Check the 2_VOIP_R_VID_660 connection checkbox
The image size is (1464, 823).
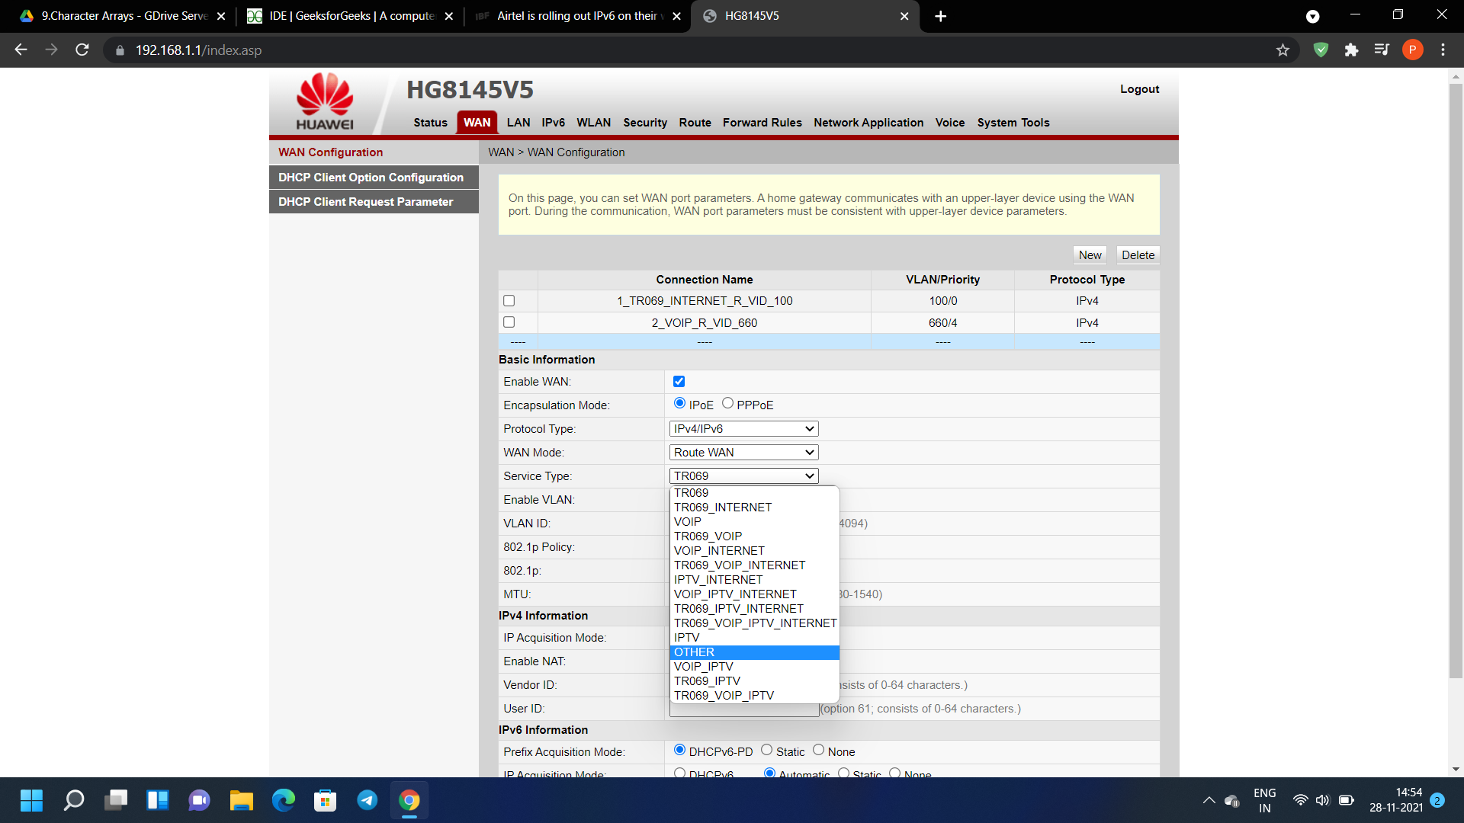(509, 322)
